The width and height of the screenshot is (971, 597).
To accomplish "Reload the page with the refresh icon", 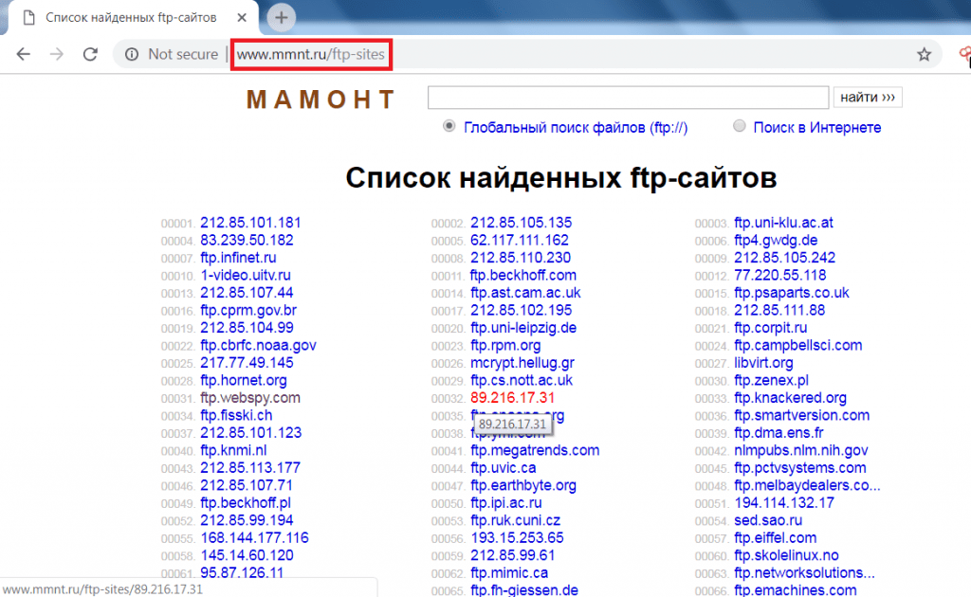I will 90,54.
